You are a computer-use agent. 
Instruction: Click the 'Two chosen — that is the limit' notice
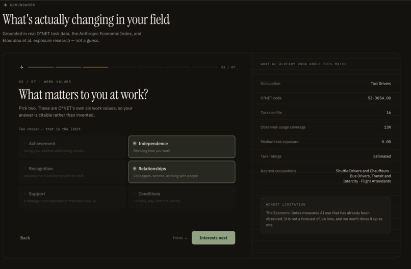[49, 129]
